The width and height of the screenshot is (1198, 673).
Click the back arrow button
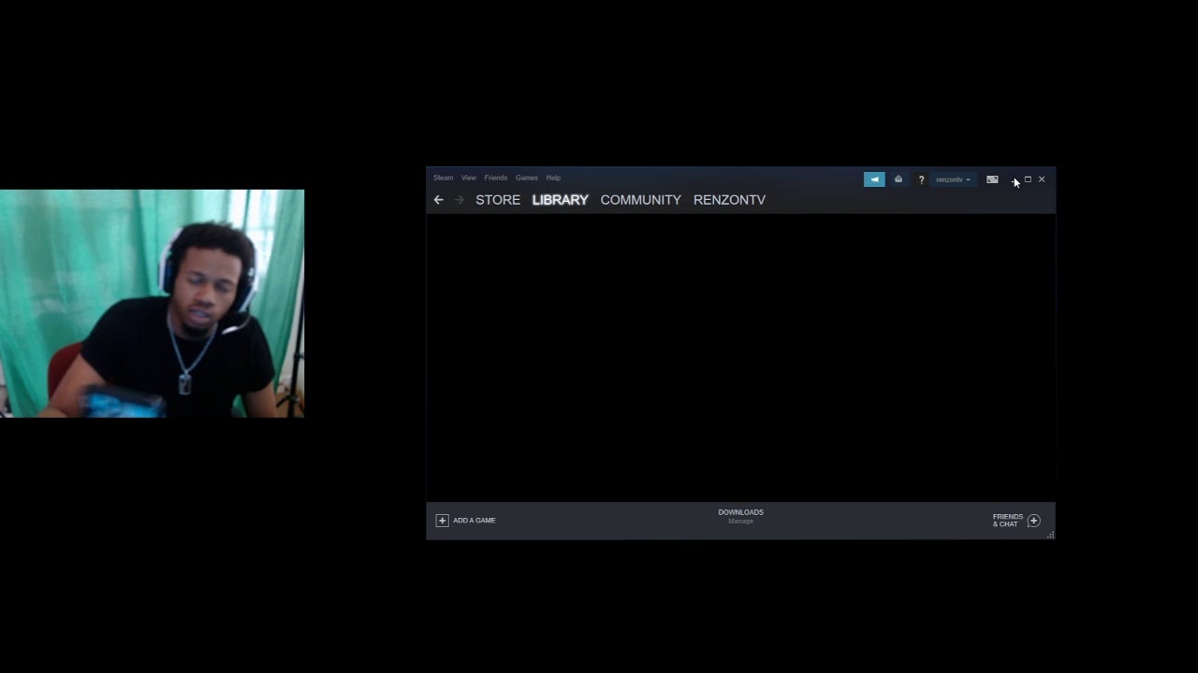tap(438, 200)
